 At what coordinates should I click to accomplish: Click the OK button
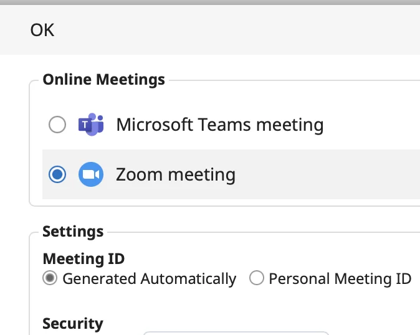(42, 30)
